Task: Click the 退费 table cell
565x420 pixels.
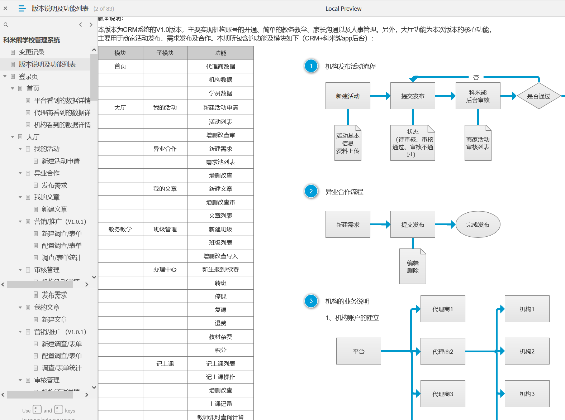Action: click(x=220, y=323)
